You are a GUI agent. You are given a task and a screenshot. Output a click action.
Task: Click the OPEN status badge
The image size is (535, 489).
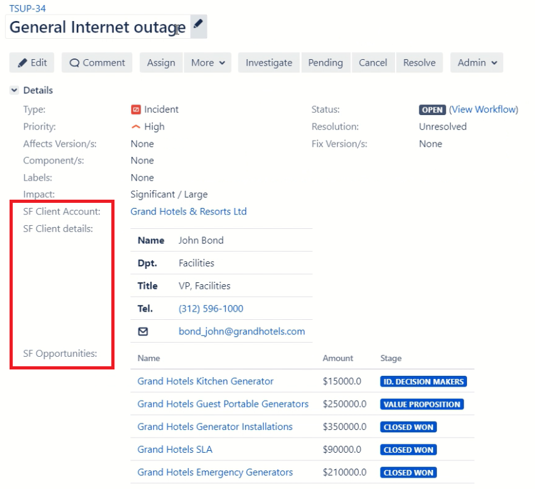[433, 110]
